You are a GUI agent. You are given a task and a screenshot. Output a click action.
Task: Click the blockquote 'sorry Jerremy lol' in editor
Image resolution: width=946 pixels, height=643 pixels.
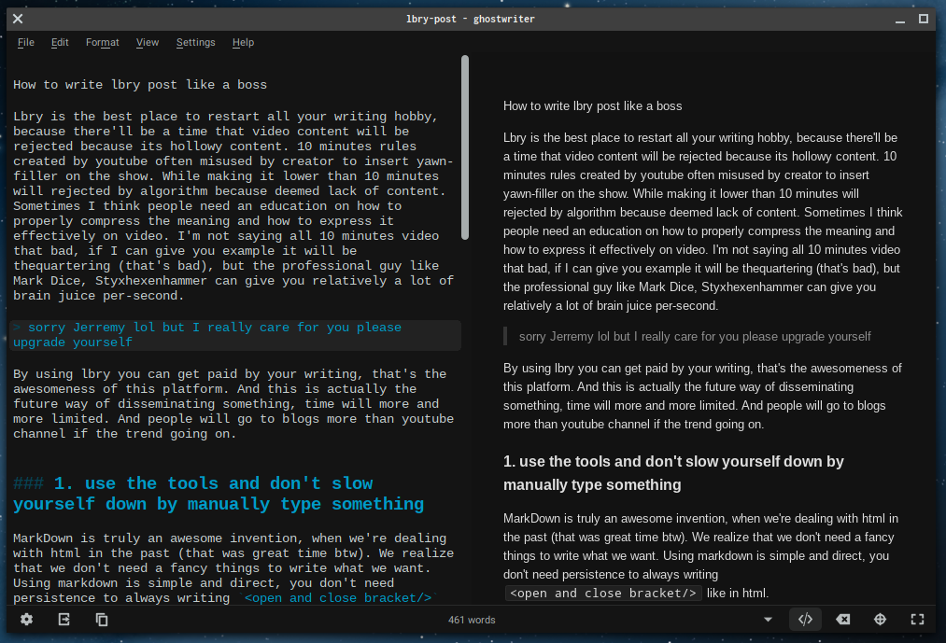(236, 335)
